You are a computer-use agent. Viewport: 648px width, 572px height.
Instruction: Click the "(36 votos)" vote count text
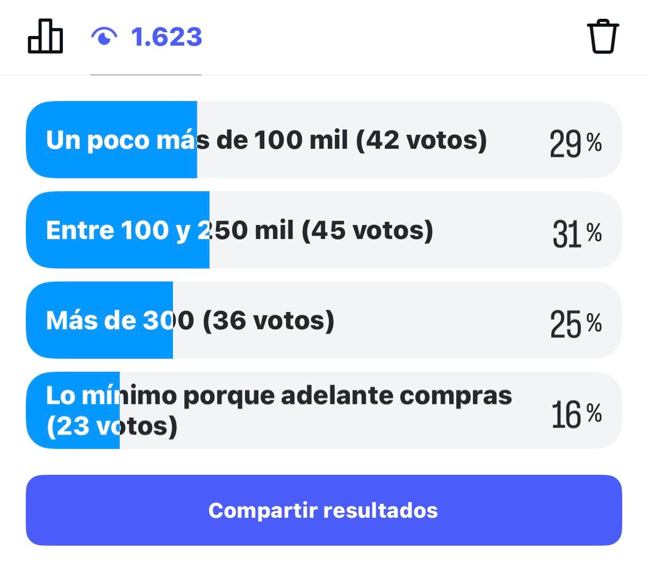269,320
